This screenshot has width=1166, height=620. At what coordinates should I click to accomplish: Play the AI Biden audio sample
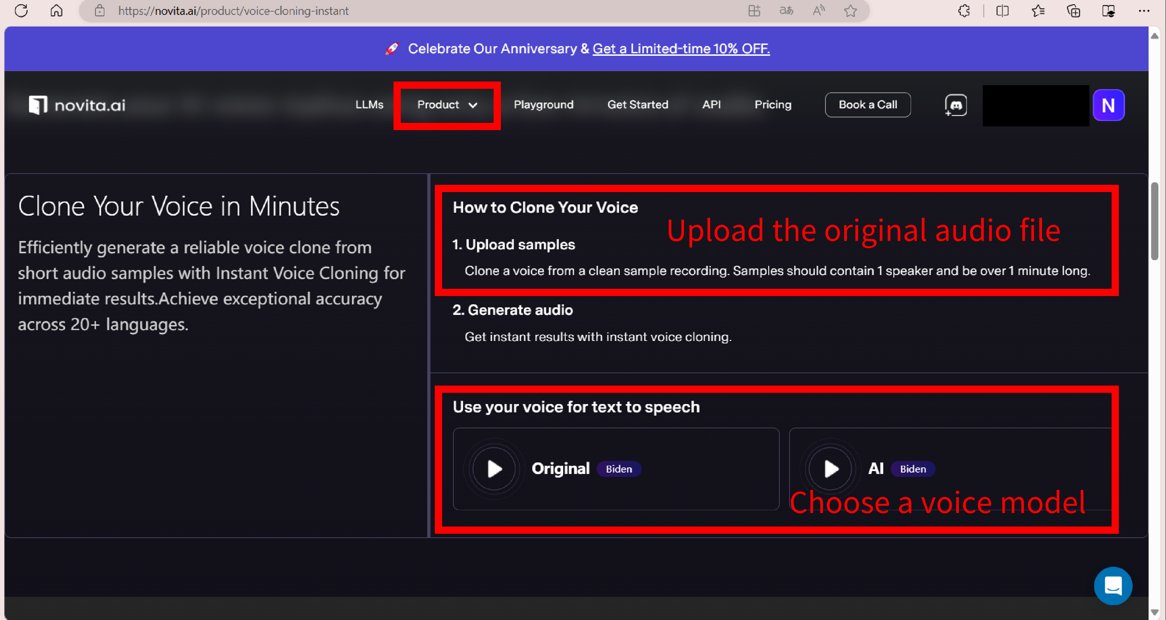point(831,469)
